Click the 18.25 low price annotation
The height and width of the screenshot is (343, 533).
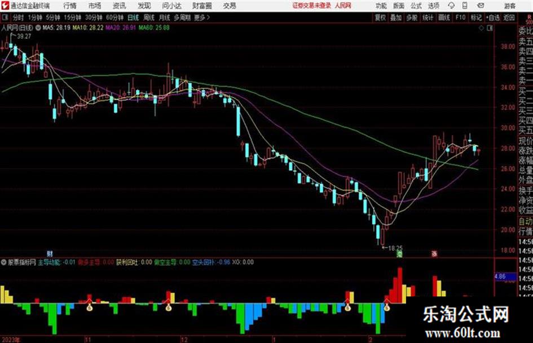pos(395,248)
